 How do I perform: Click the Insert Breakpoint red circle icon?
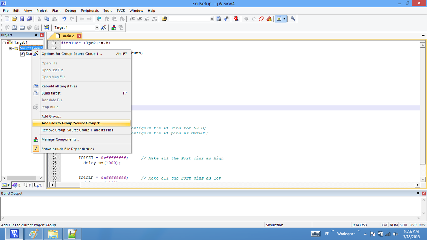point(246,19)
